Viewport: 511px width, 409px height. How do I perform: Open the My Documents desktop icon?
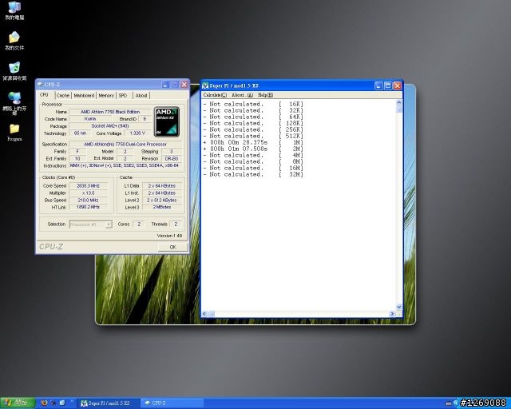coord(14,41)
